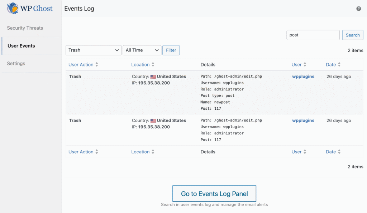Apply the Filter button

click(171, 50)
